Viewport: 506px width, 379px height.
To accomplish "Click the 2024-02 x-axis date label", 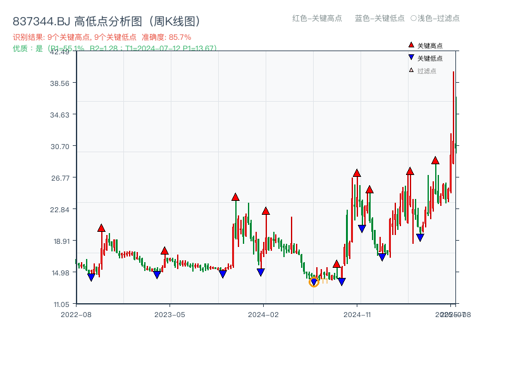I will click(x=262, y=313).
